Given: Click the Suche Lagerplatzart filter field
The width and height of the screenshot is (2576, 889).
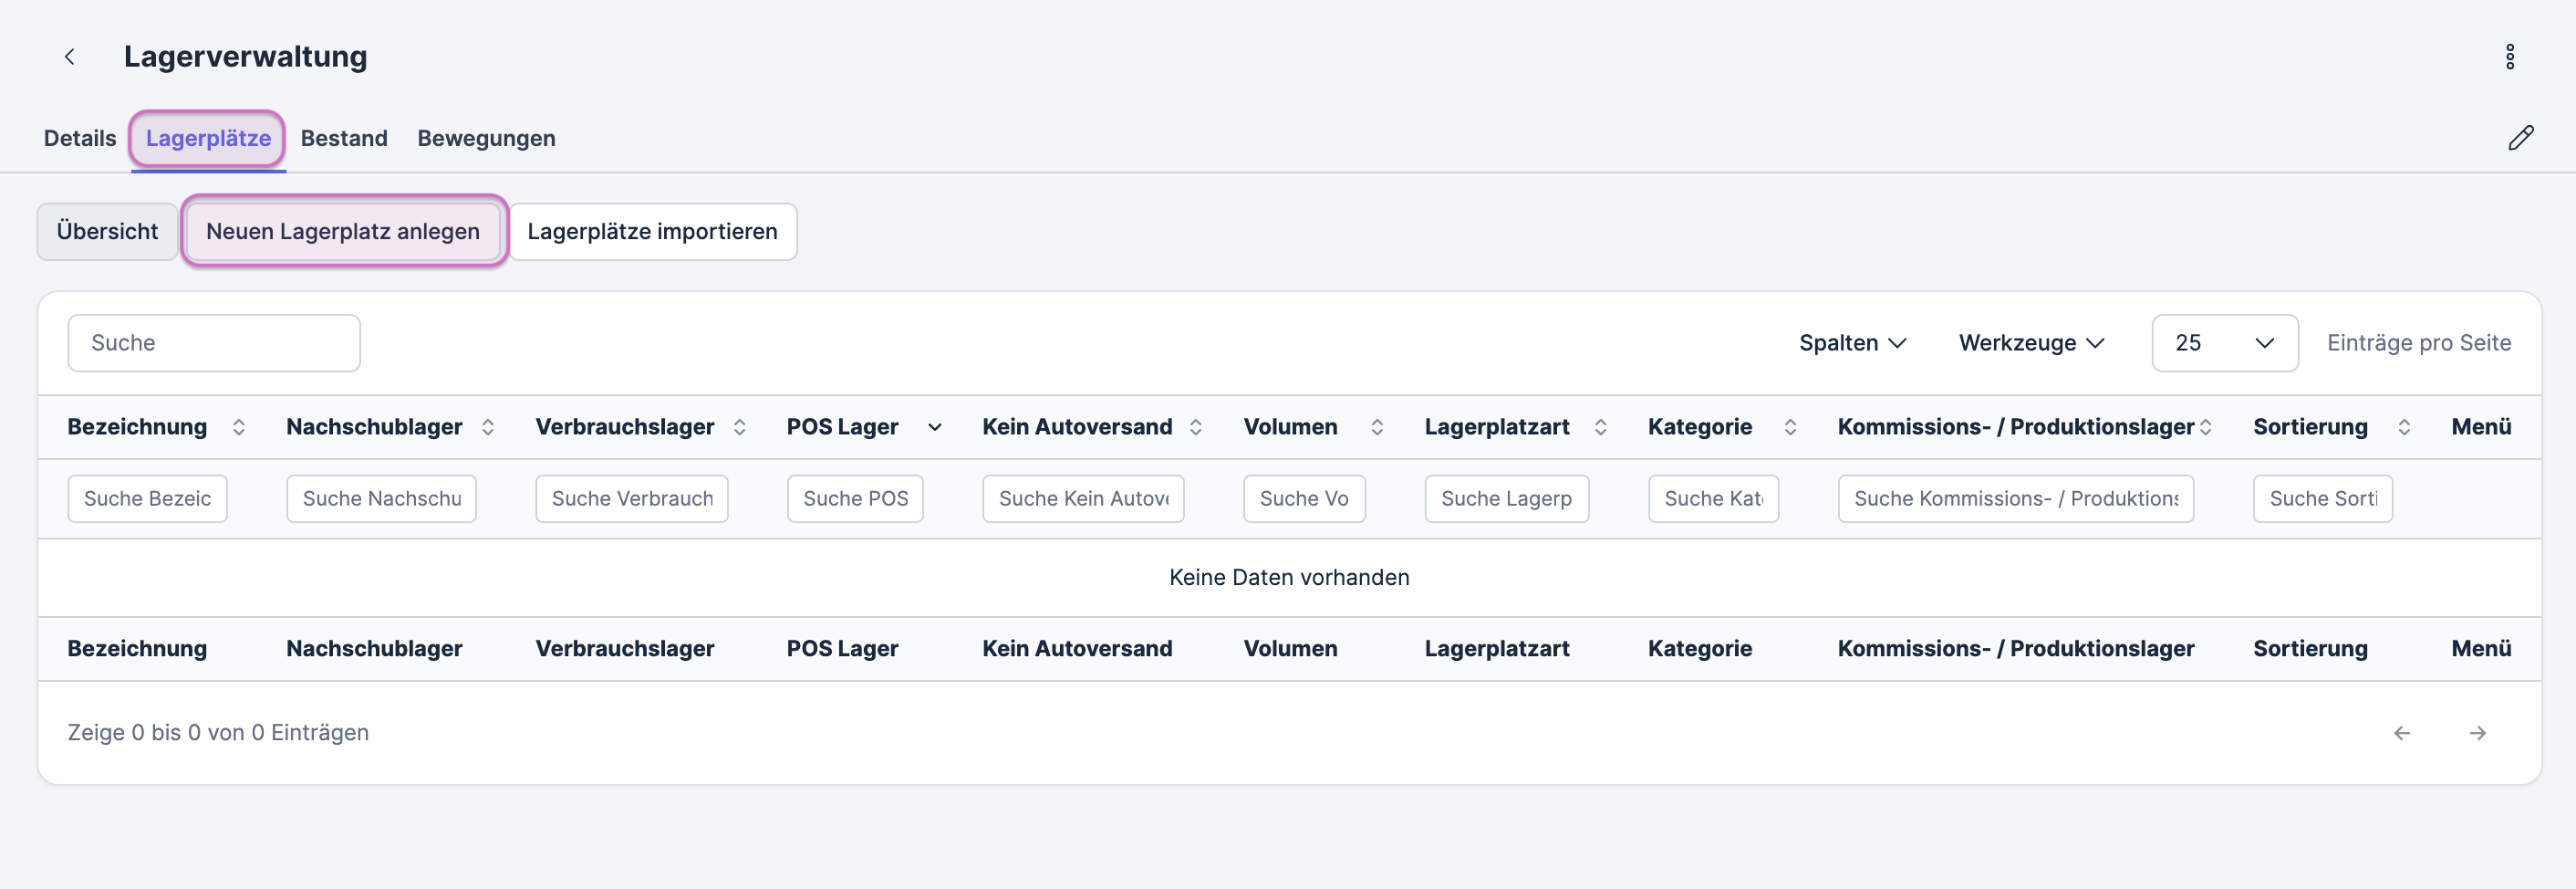Looking at the screenshot, I should 1506,498.
